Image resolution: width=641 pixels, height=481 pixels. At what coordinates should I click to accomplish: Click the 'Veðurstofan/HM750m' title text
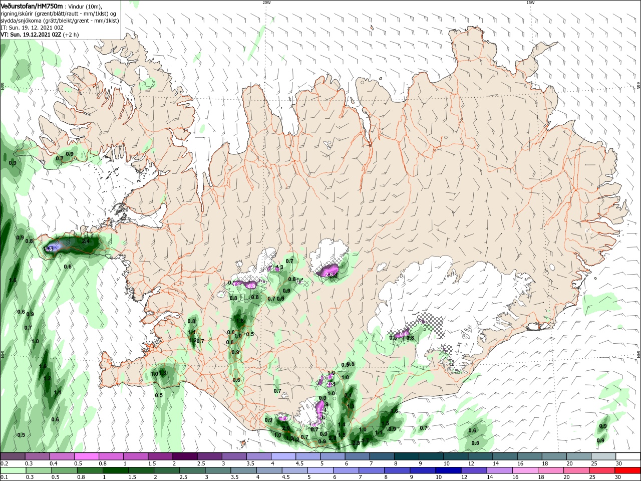click(x=32, y=6)
